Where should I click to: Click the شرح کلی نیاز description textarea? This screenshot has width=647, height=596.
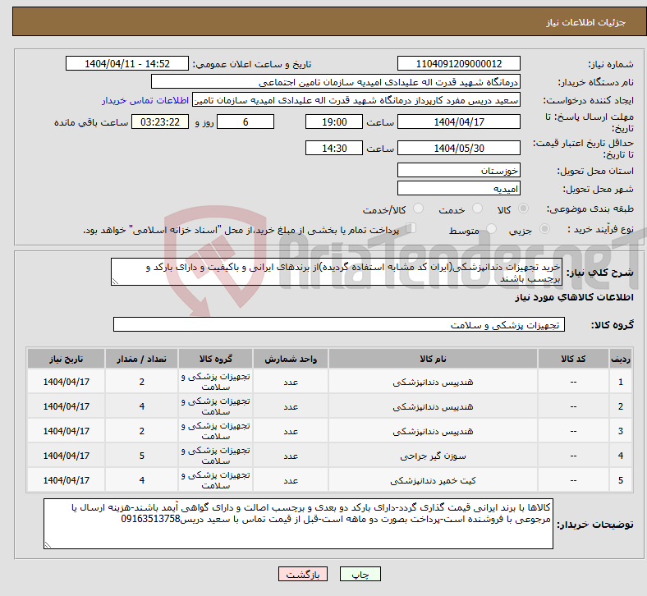[x=337, y=272]
